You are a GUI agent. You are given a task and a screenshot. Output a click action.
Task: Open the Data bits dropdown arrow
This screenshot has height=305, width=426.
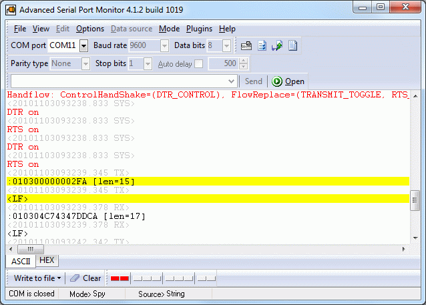point(226,45)
